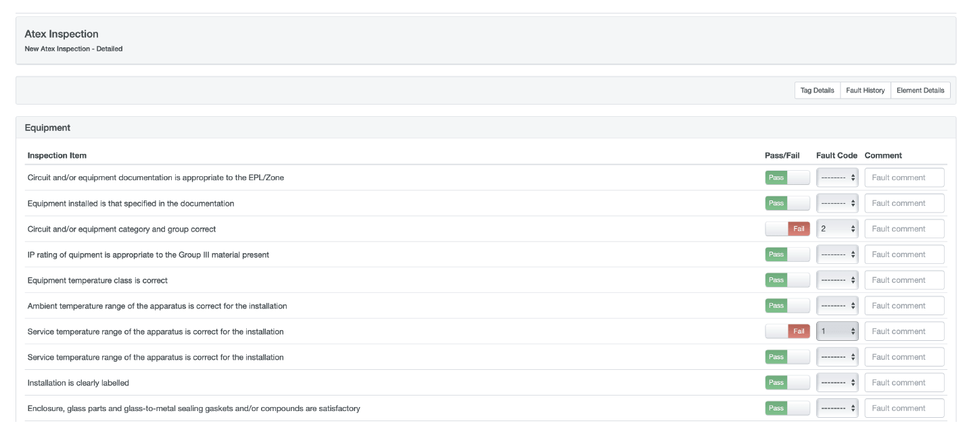The width and height of the screenshot is (967, 432).
Task: Click fault comment field for category and group
Action: (x=904, y=229)
